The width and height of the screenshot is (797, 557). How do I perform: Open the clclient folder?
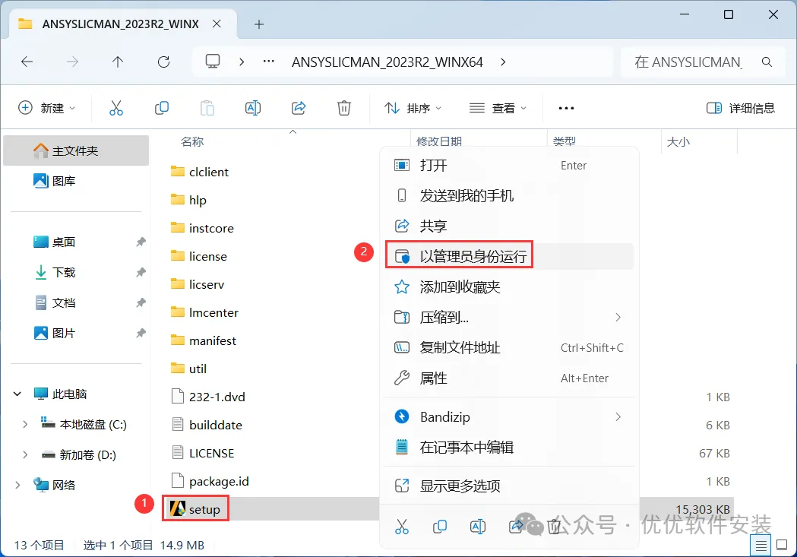pos(200,172)
